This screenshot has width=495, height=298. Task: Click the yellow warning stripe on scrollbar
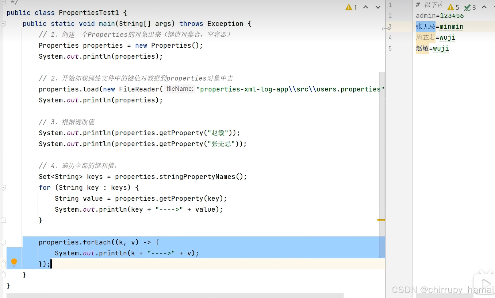point(381,220)
